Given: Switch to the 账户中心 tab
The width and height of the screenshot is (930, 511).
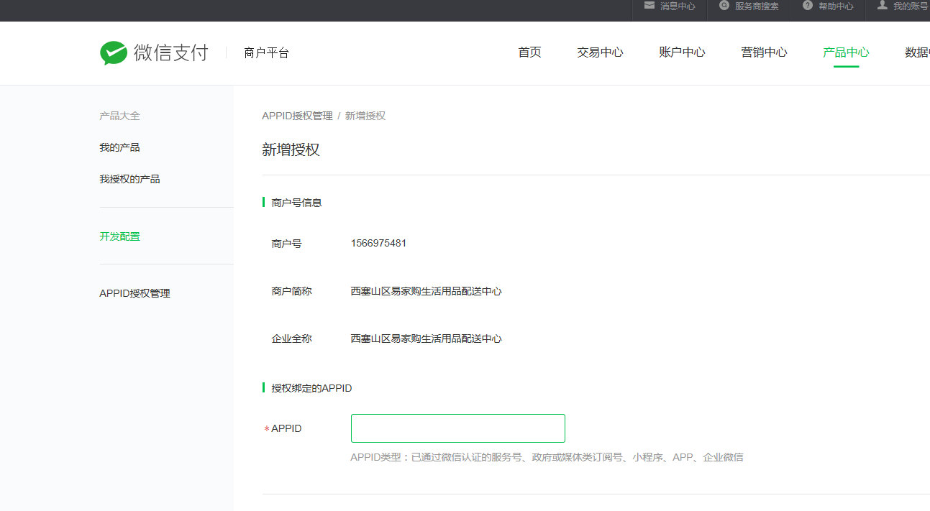Looking at the screenshot, I should 682,52.
